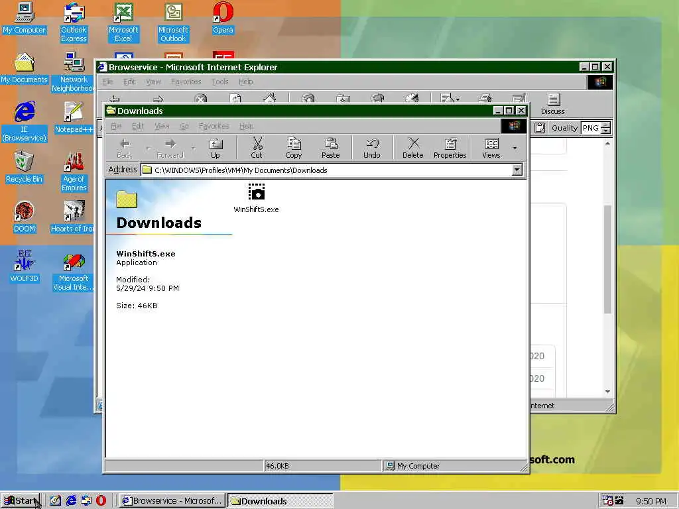Click the Size: 46KB text in info panel
The image size is (679, 509).
pos(137,306)
